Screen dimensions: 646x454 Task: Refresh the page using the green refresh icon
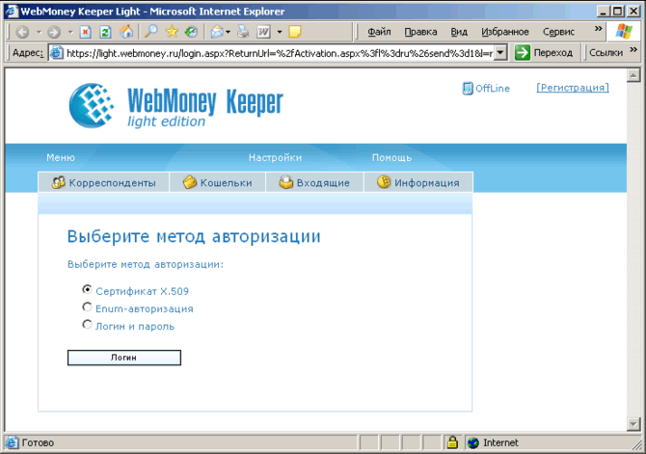coord(105,32)
